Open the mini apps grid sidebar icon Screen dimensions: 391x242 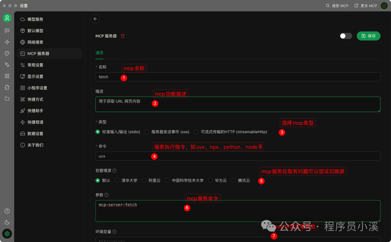point(7,76)
